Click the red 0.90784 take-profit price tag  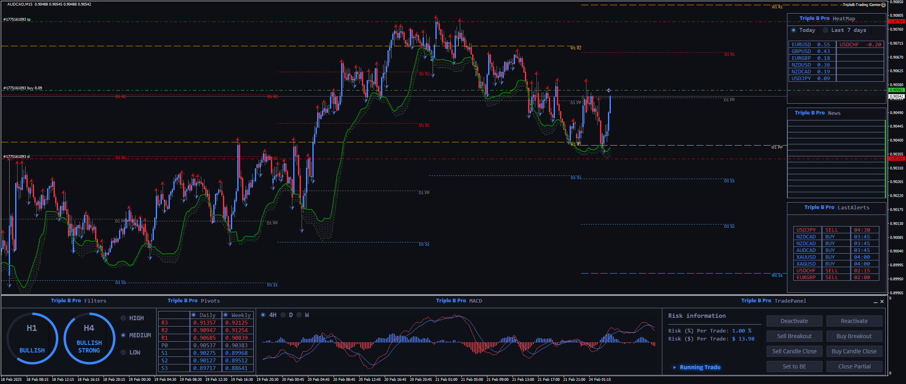pyautogui.click(x=896, y=22)
